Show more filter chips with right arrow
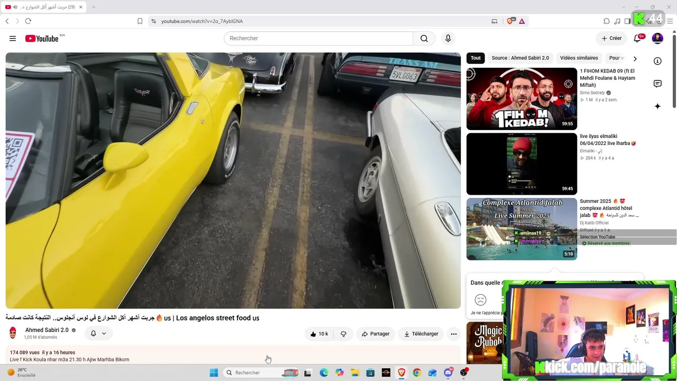Viewport: 677px width, 381px height. tap(635, 58)
